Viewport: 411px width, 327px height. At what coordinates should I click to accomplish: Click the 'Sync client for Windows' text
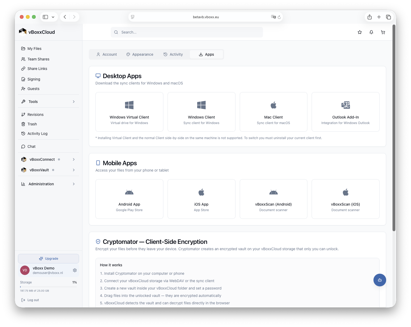(201, 123)
